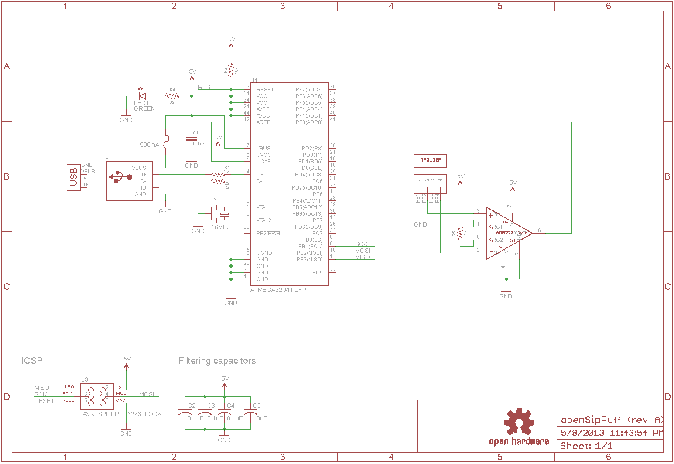Click resistor R1 on the D+ line

tap(218, 174)
